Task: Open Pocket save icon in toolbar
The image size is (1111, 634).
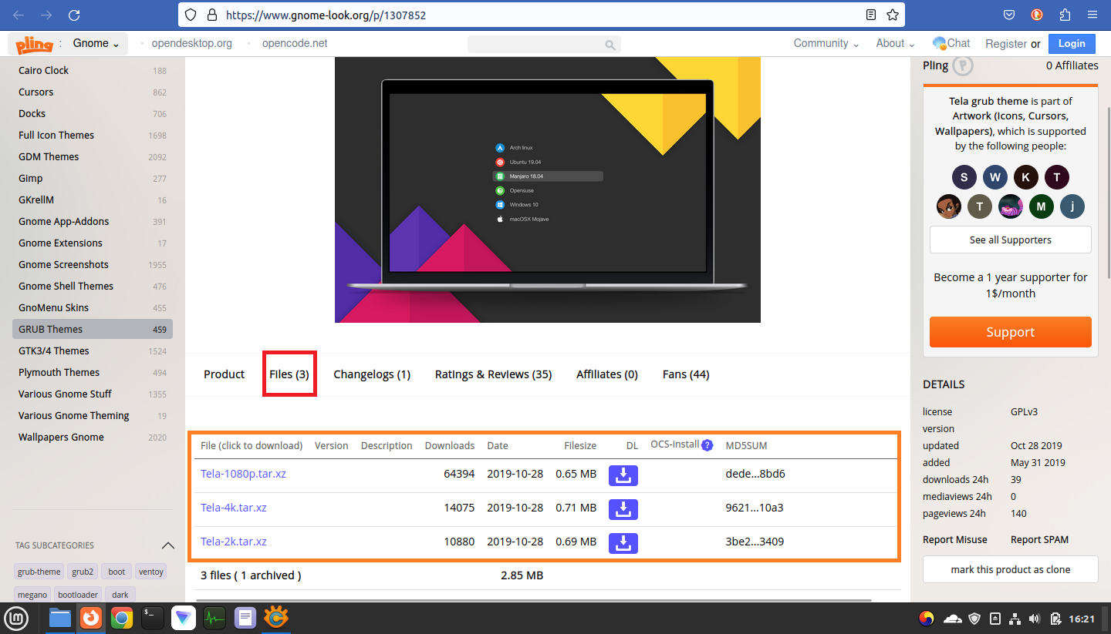Action: tap(1008, 15)
